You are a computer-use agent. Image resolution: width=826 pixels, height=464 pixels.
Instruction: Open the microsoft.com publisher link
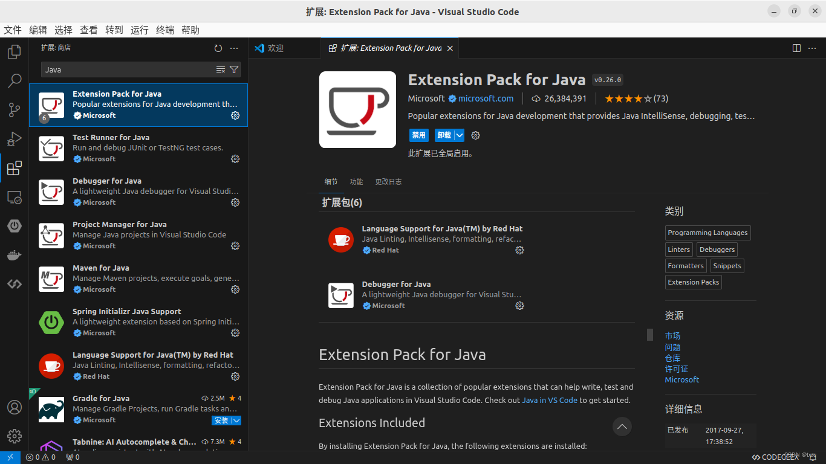(x=486, y=98)
